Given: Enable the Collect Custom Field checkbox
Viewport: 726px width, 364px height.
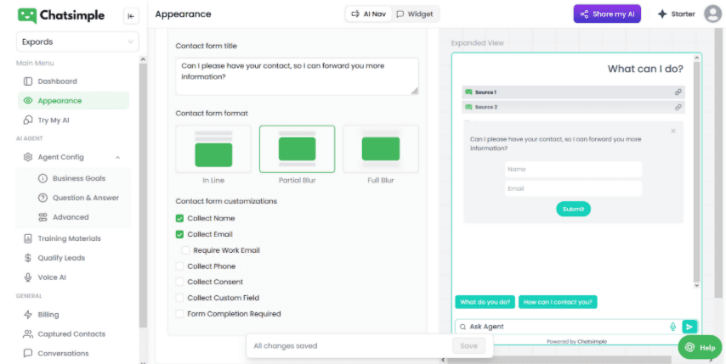Looking at the screenshot, I should (179, 298).
